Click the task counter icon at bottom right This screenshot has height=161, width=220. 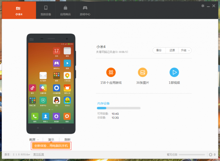[210, 155]
